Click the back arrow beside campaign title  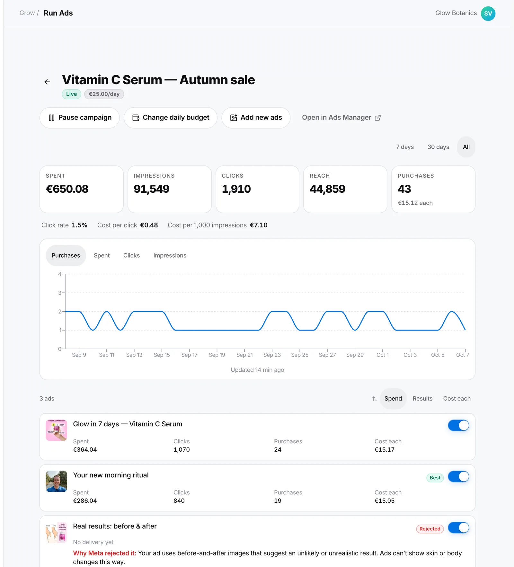point(47,82)
